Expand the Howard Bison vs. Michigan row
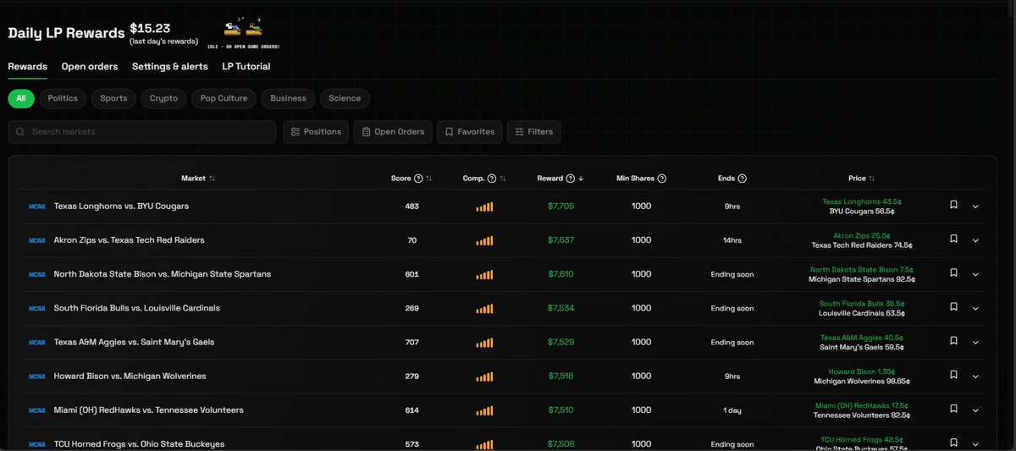1016x451 pixels. click(975, 376)
